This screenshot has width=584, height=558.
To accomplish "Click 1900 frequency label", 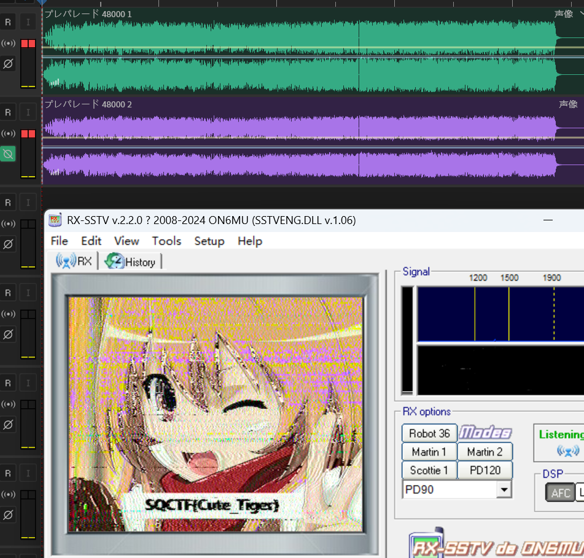I will [x=551, y=277].
